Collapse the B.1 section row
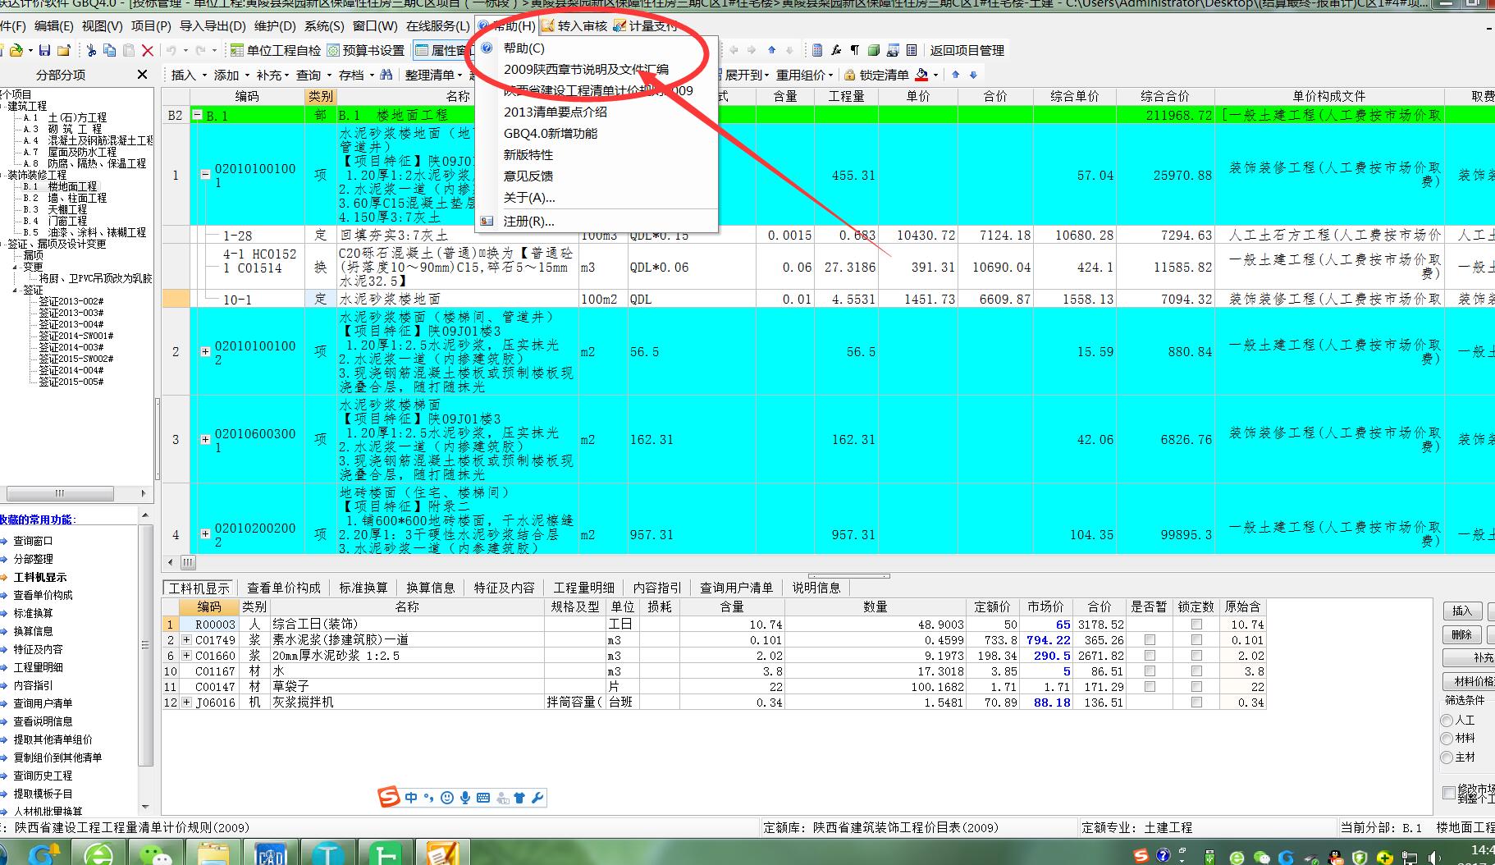Screen dimensions: 1495x865 tap(197, 116)
